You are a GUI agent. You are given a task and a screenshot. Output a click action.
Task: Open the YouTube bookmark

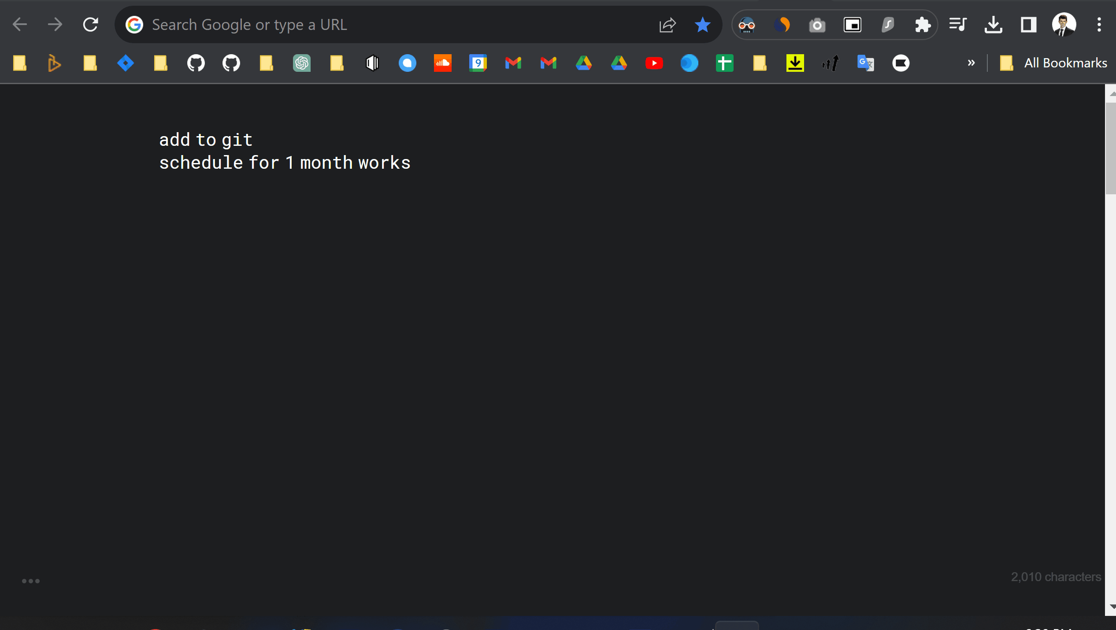(x=654, y=63)
